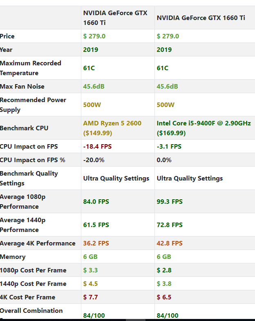Click the 'Average 1440p Performance' label
This screenshot has width=255, height=321.
pos(23,225)
